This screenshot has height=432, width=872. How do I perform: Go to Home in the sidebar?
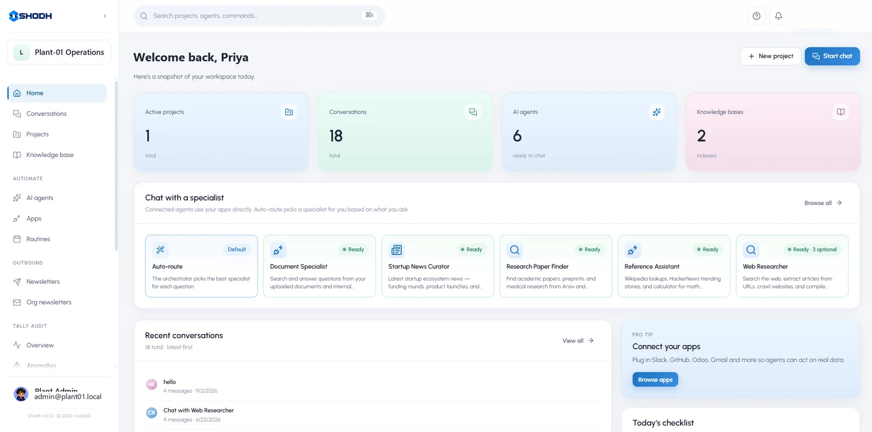pyautogui.click(x=57, y=93)
